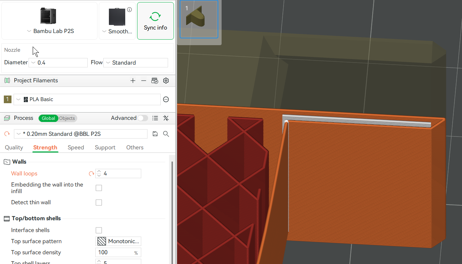The width and height of the screenshot is (462, 264).
Task: Reset Wall loops to default value
Action: coord(91,174)
